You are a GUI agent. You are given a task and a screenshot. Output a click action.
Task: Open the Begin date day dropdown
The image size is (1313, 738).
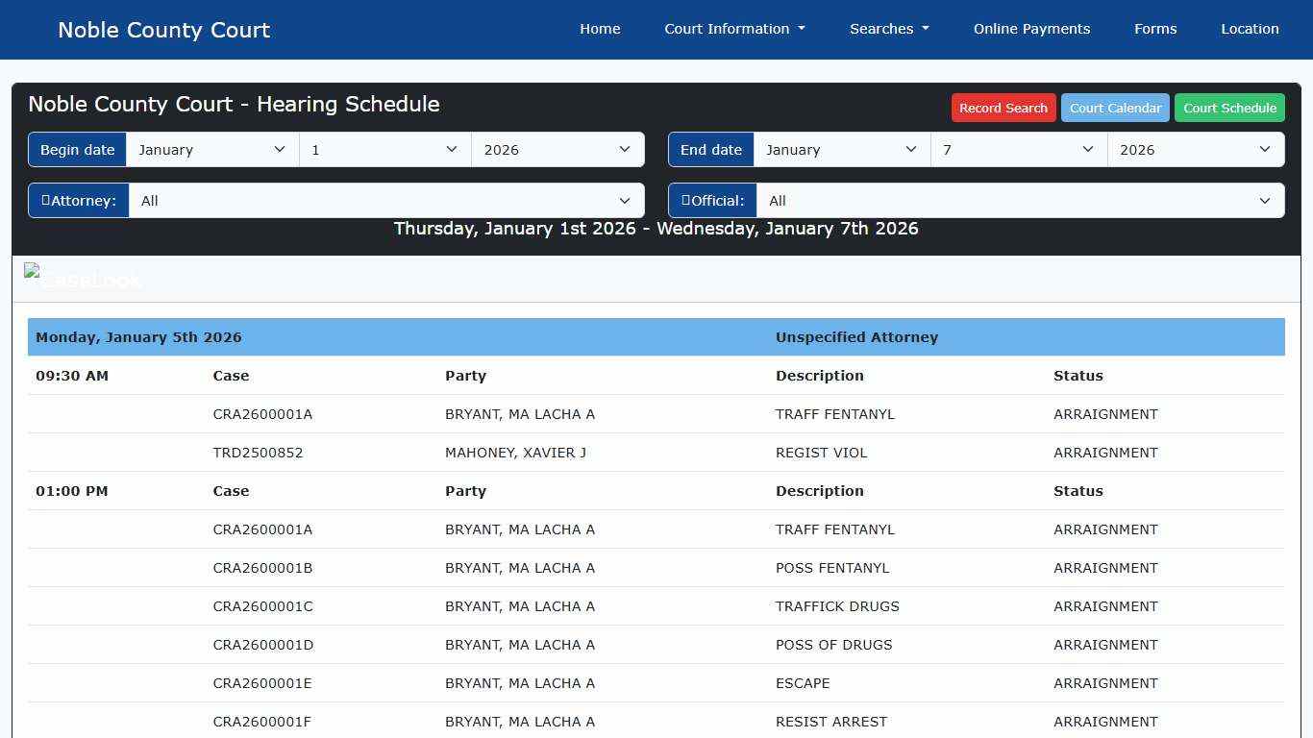[384, 150]
